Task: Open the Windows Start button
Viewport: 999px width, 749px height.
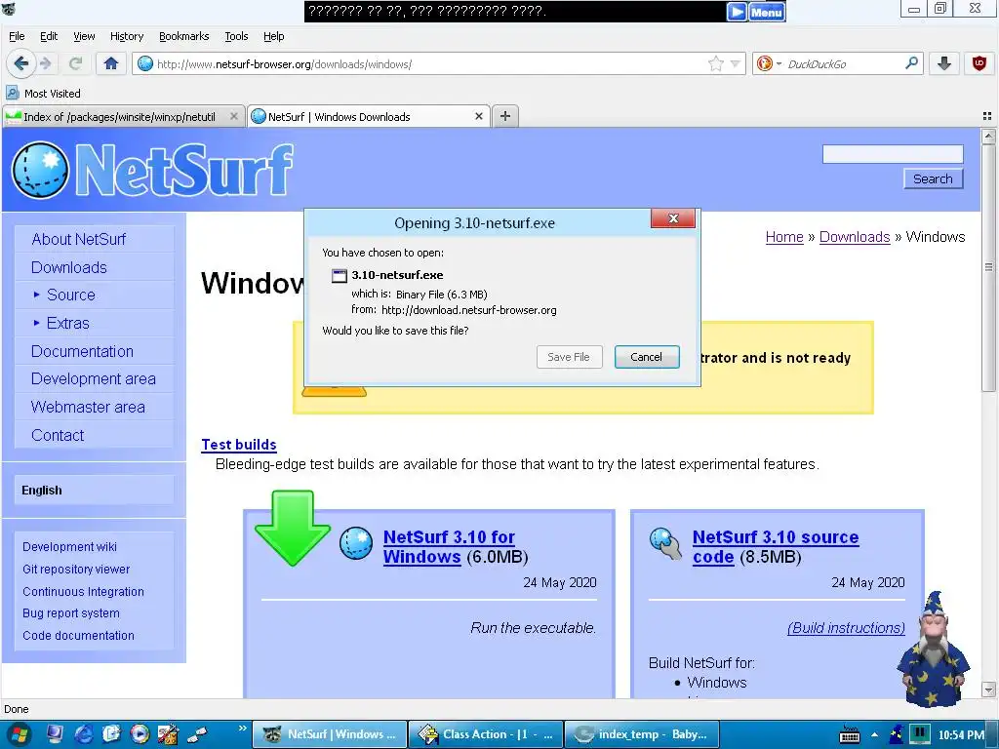Action: coord(18,734)
